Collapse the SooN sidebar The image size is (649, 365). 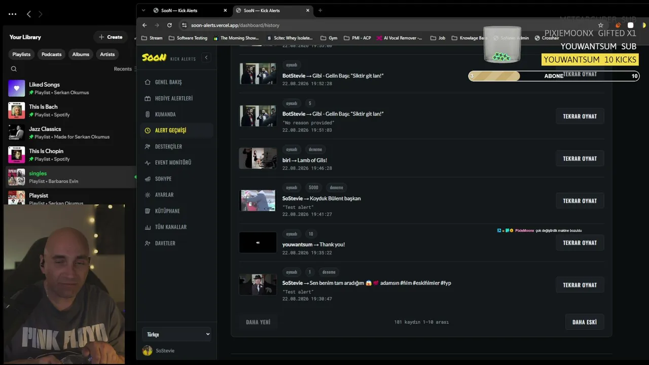(x=206, y=58)
